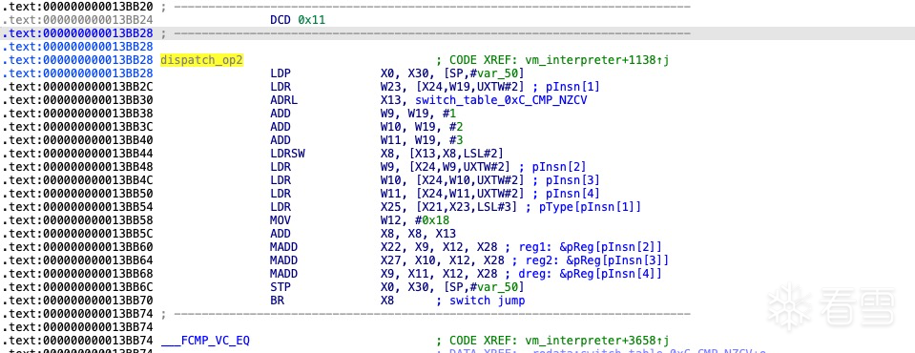Screen dimensions: 915x353
Task: Click address .text:000000000013BB5C
Action: [x=77, y=234]
